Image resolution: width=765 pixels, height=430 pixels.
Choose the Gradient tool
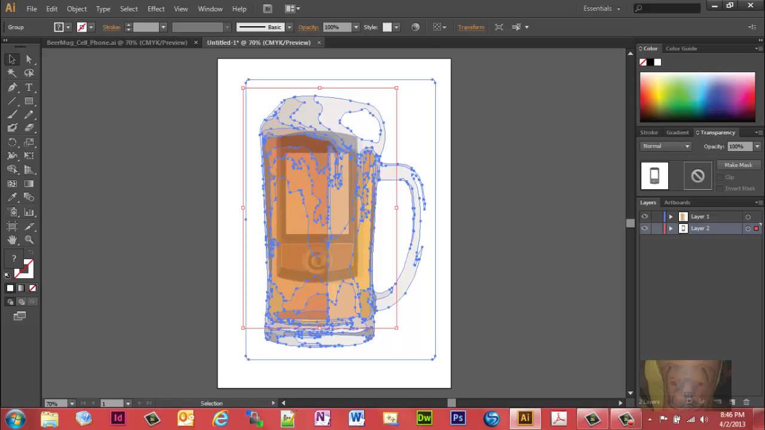tap(29, 184)
